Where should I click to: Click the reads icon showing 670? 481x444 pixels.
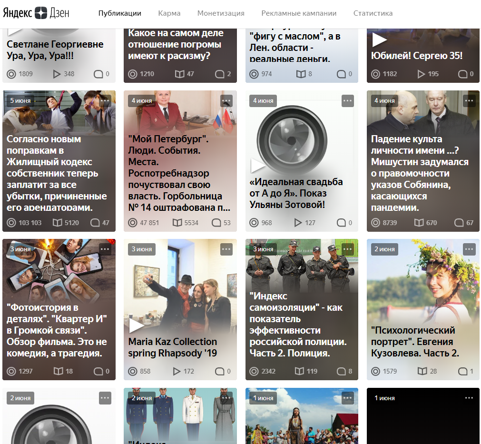point(419,223)
